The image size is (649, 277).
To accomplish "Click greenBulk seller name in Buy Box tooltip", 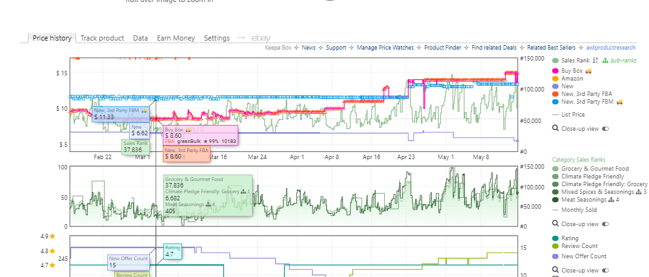I will click(x=189, y=142).
